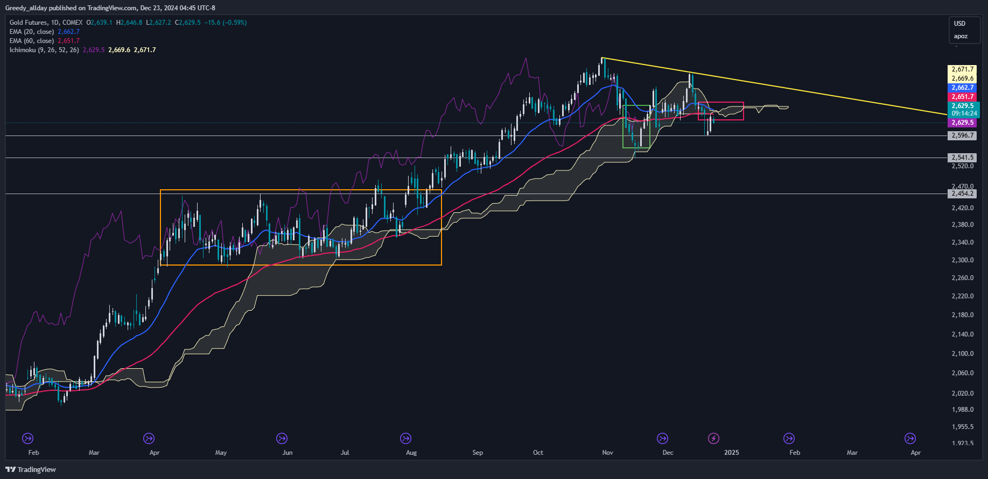Click the USD currency label
This screenshot has width=988, height=479.
pyautogui.click(x=959, y=24)
